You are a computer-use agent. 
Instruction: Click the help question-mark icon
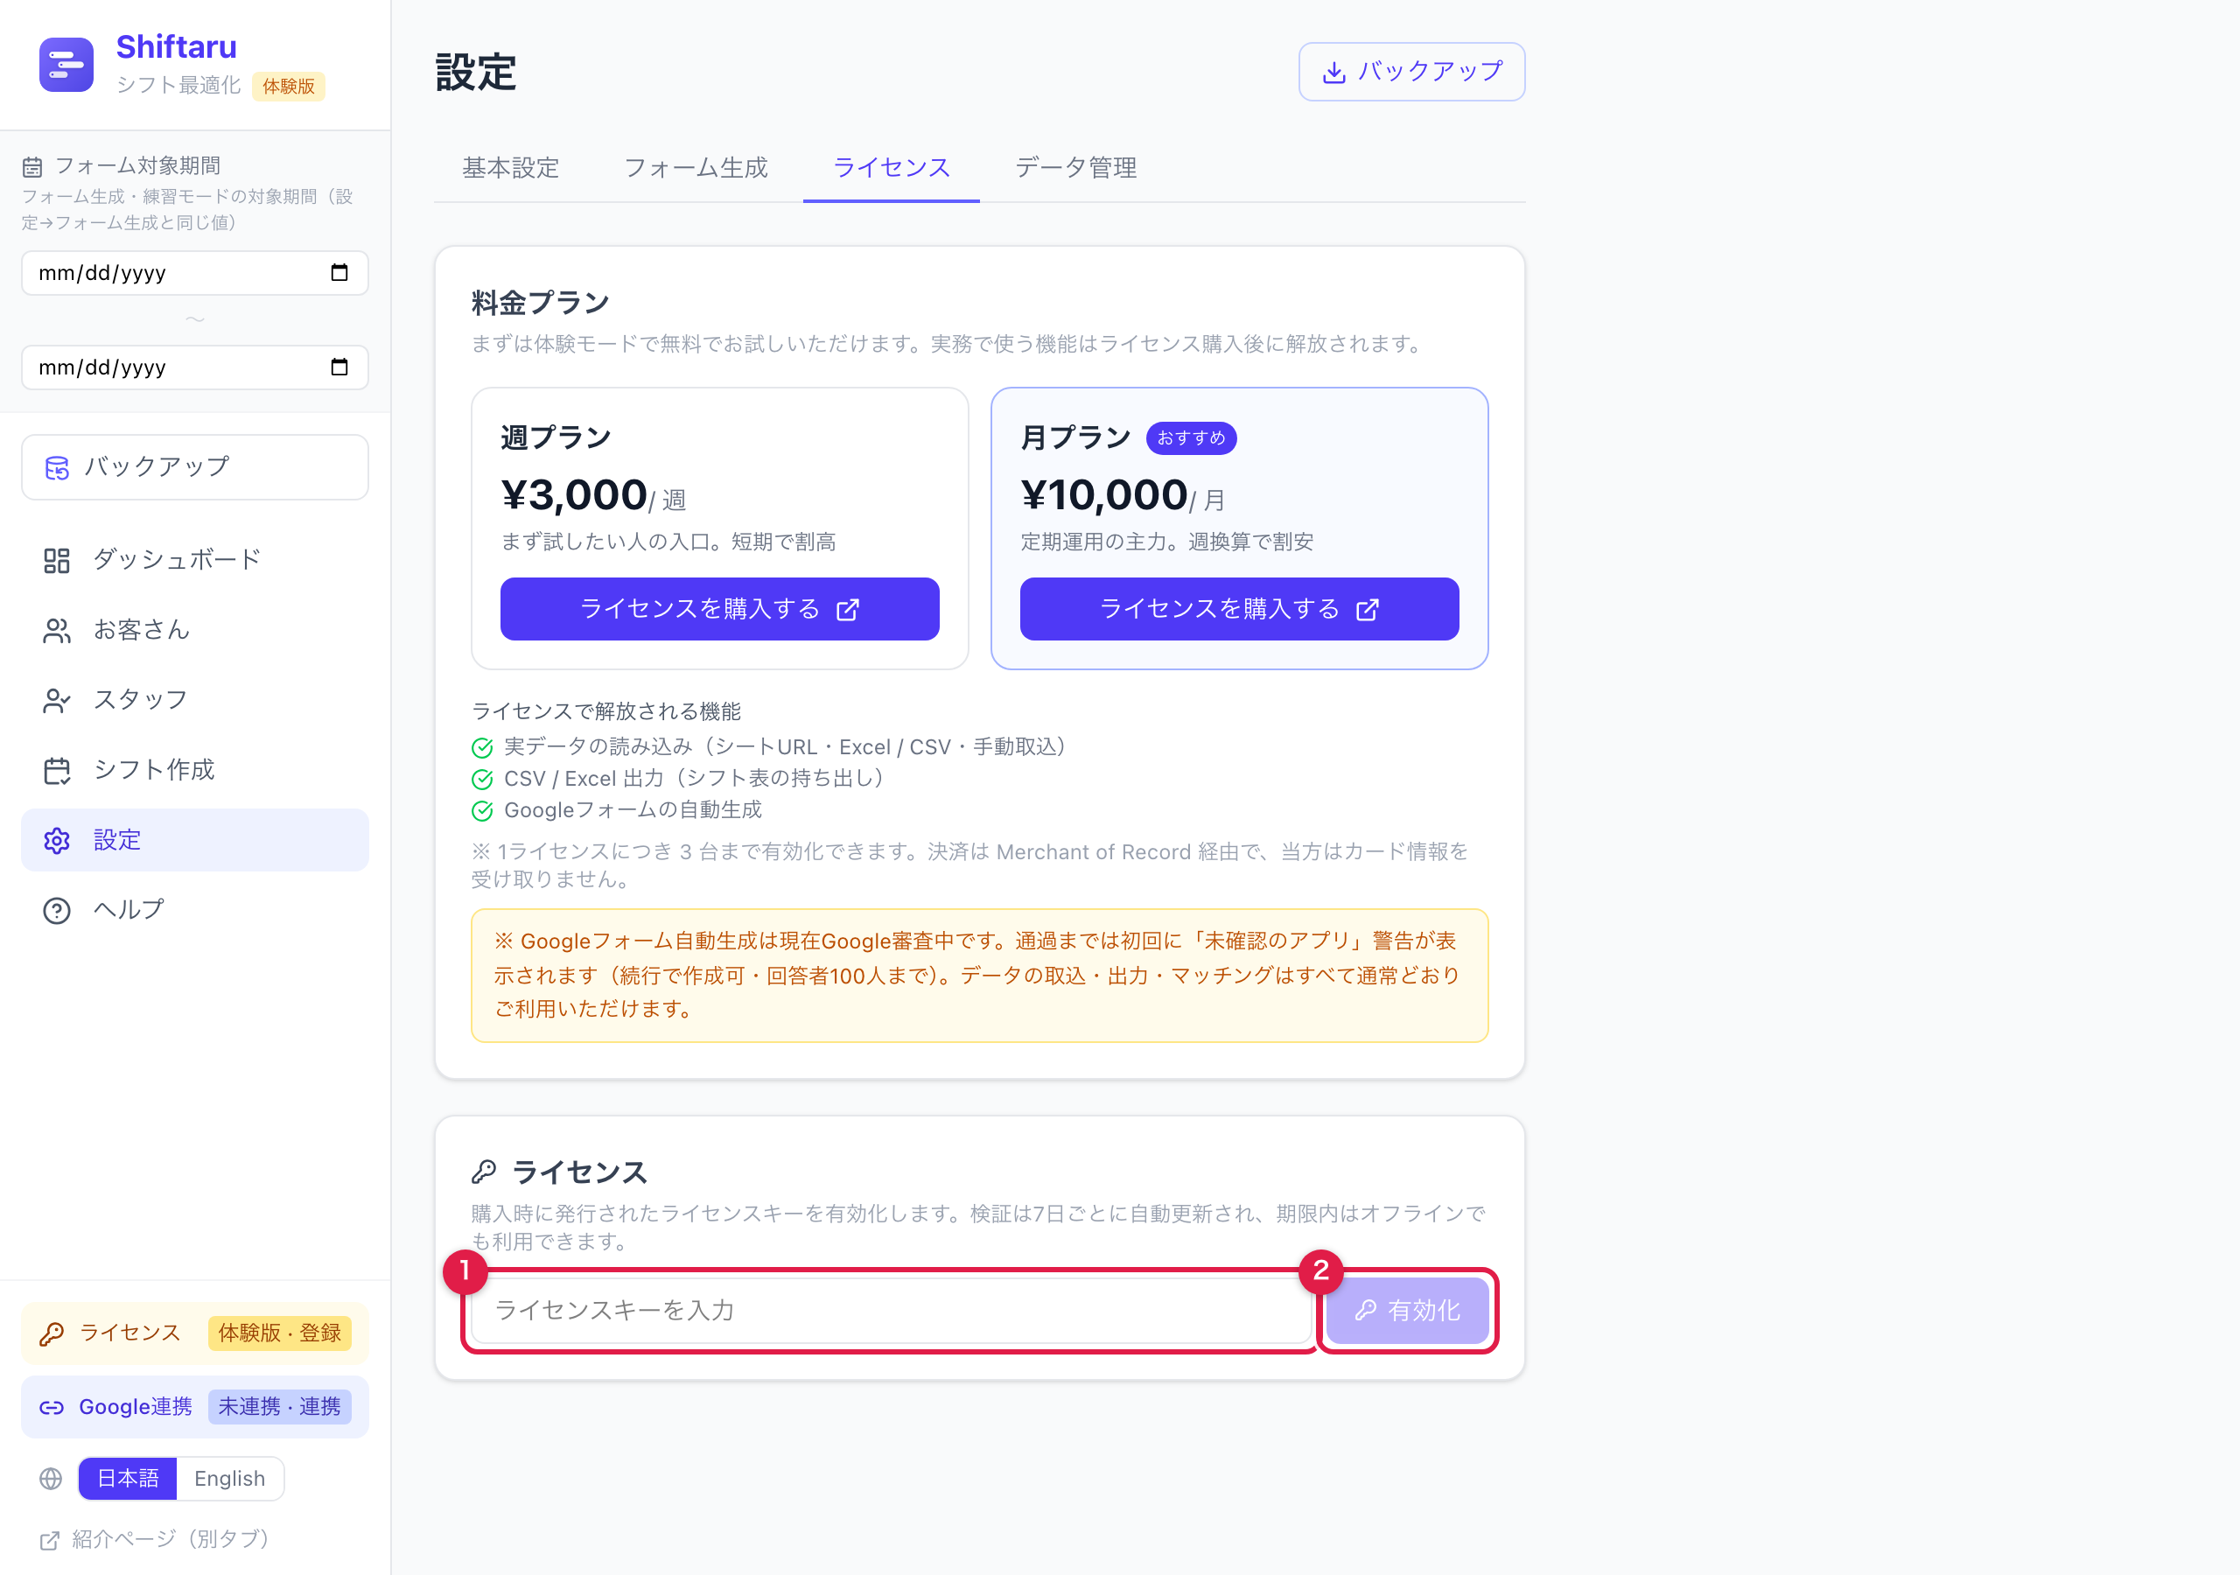[57, 911]
